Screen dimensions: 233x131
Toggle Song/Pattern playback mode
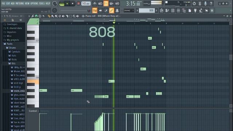(62, 4)
